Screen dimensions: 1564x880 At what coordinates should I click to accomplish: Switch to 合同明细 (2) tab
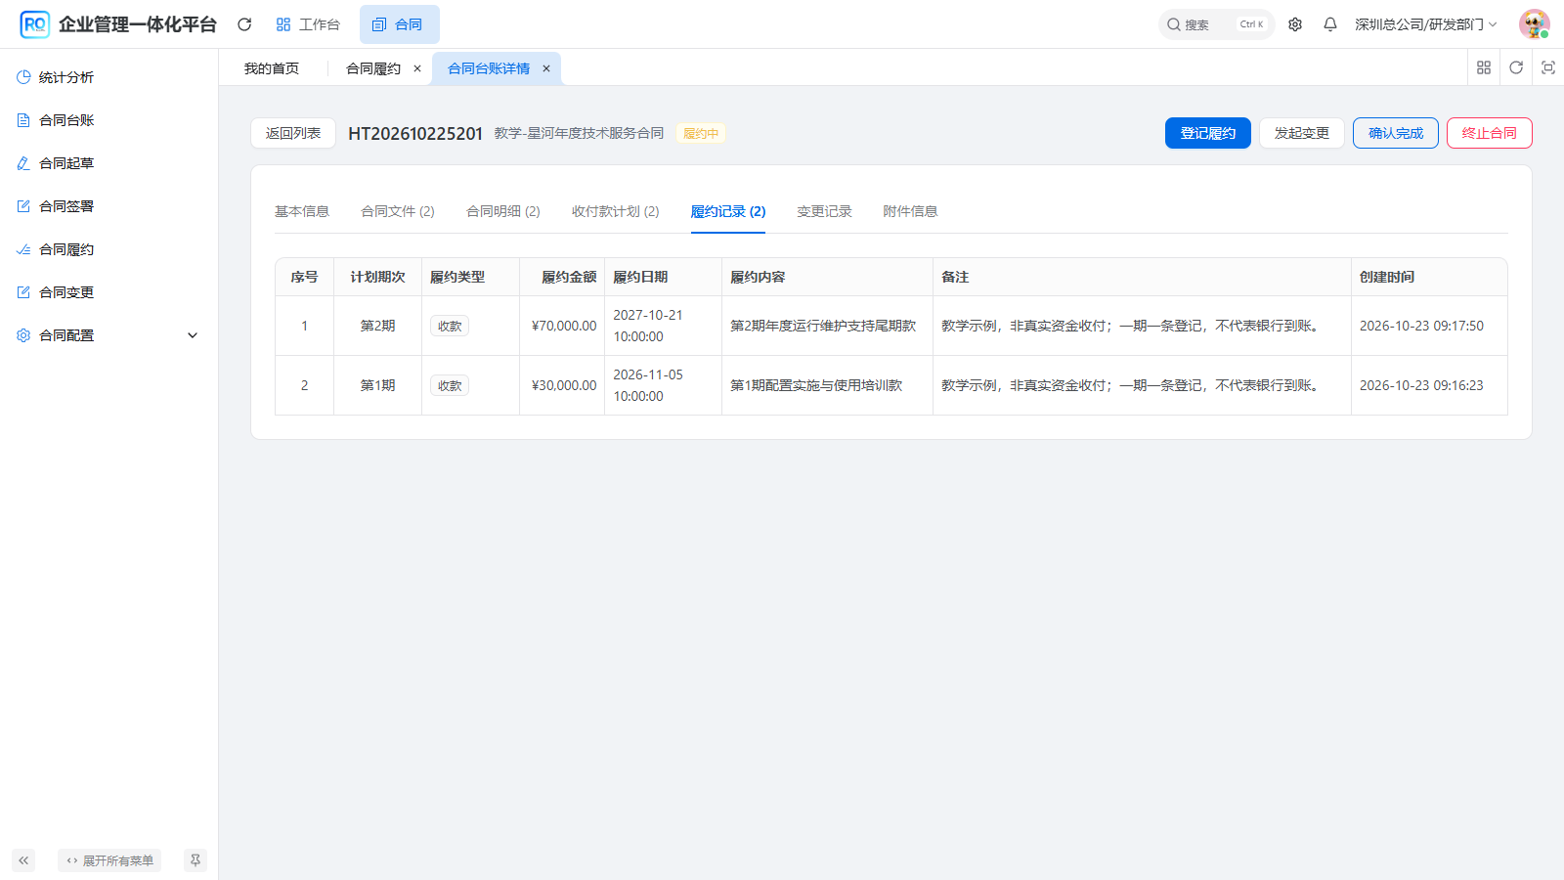pyautogui.click(x=503, y=211)
